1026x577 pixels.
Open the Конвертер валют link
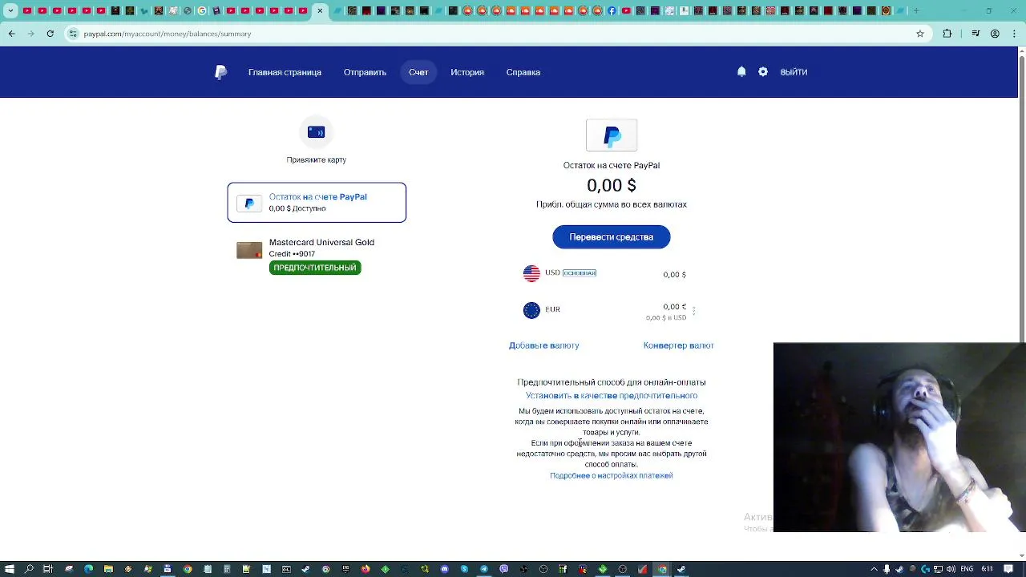(678, 345)
